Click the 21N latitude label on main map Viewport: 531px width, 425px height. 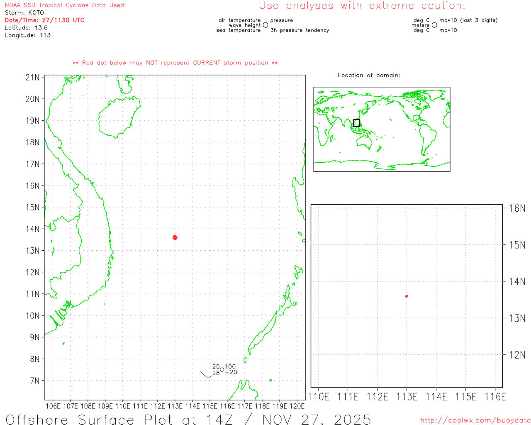point(32,78)
